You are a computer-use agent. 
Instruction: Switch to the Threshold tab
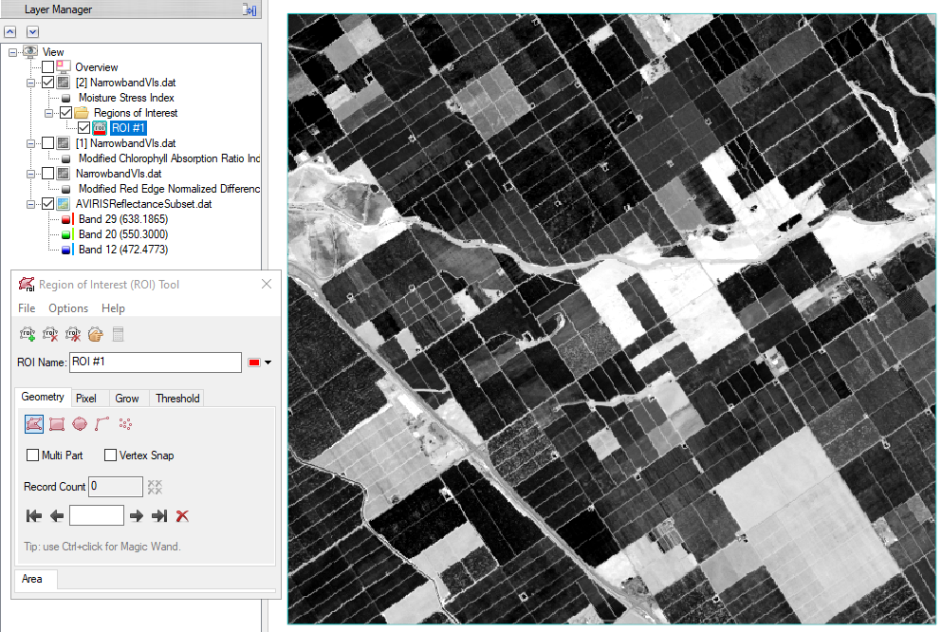pos(177,399)
